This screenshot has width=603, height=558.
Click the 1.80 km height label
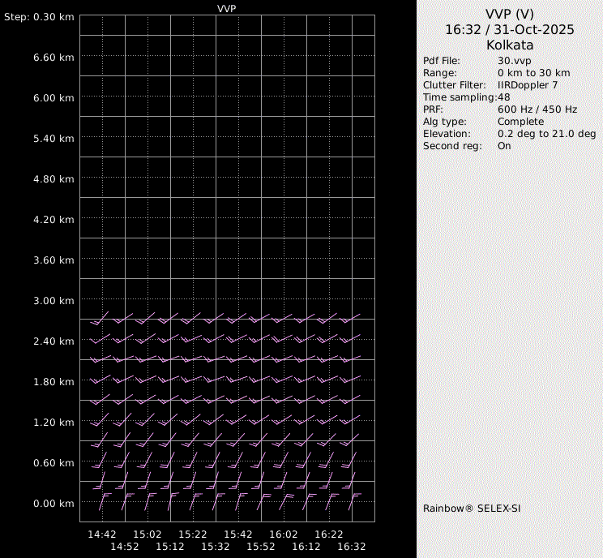(x=54, y=382)
